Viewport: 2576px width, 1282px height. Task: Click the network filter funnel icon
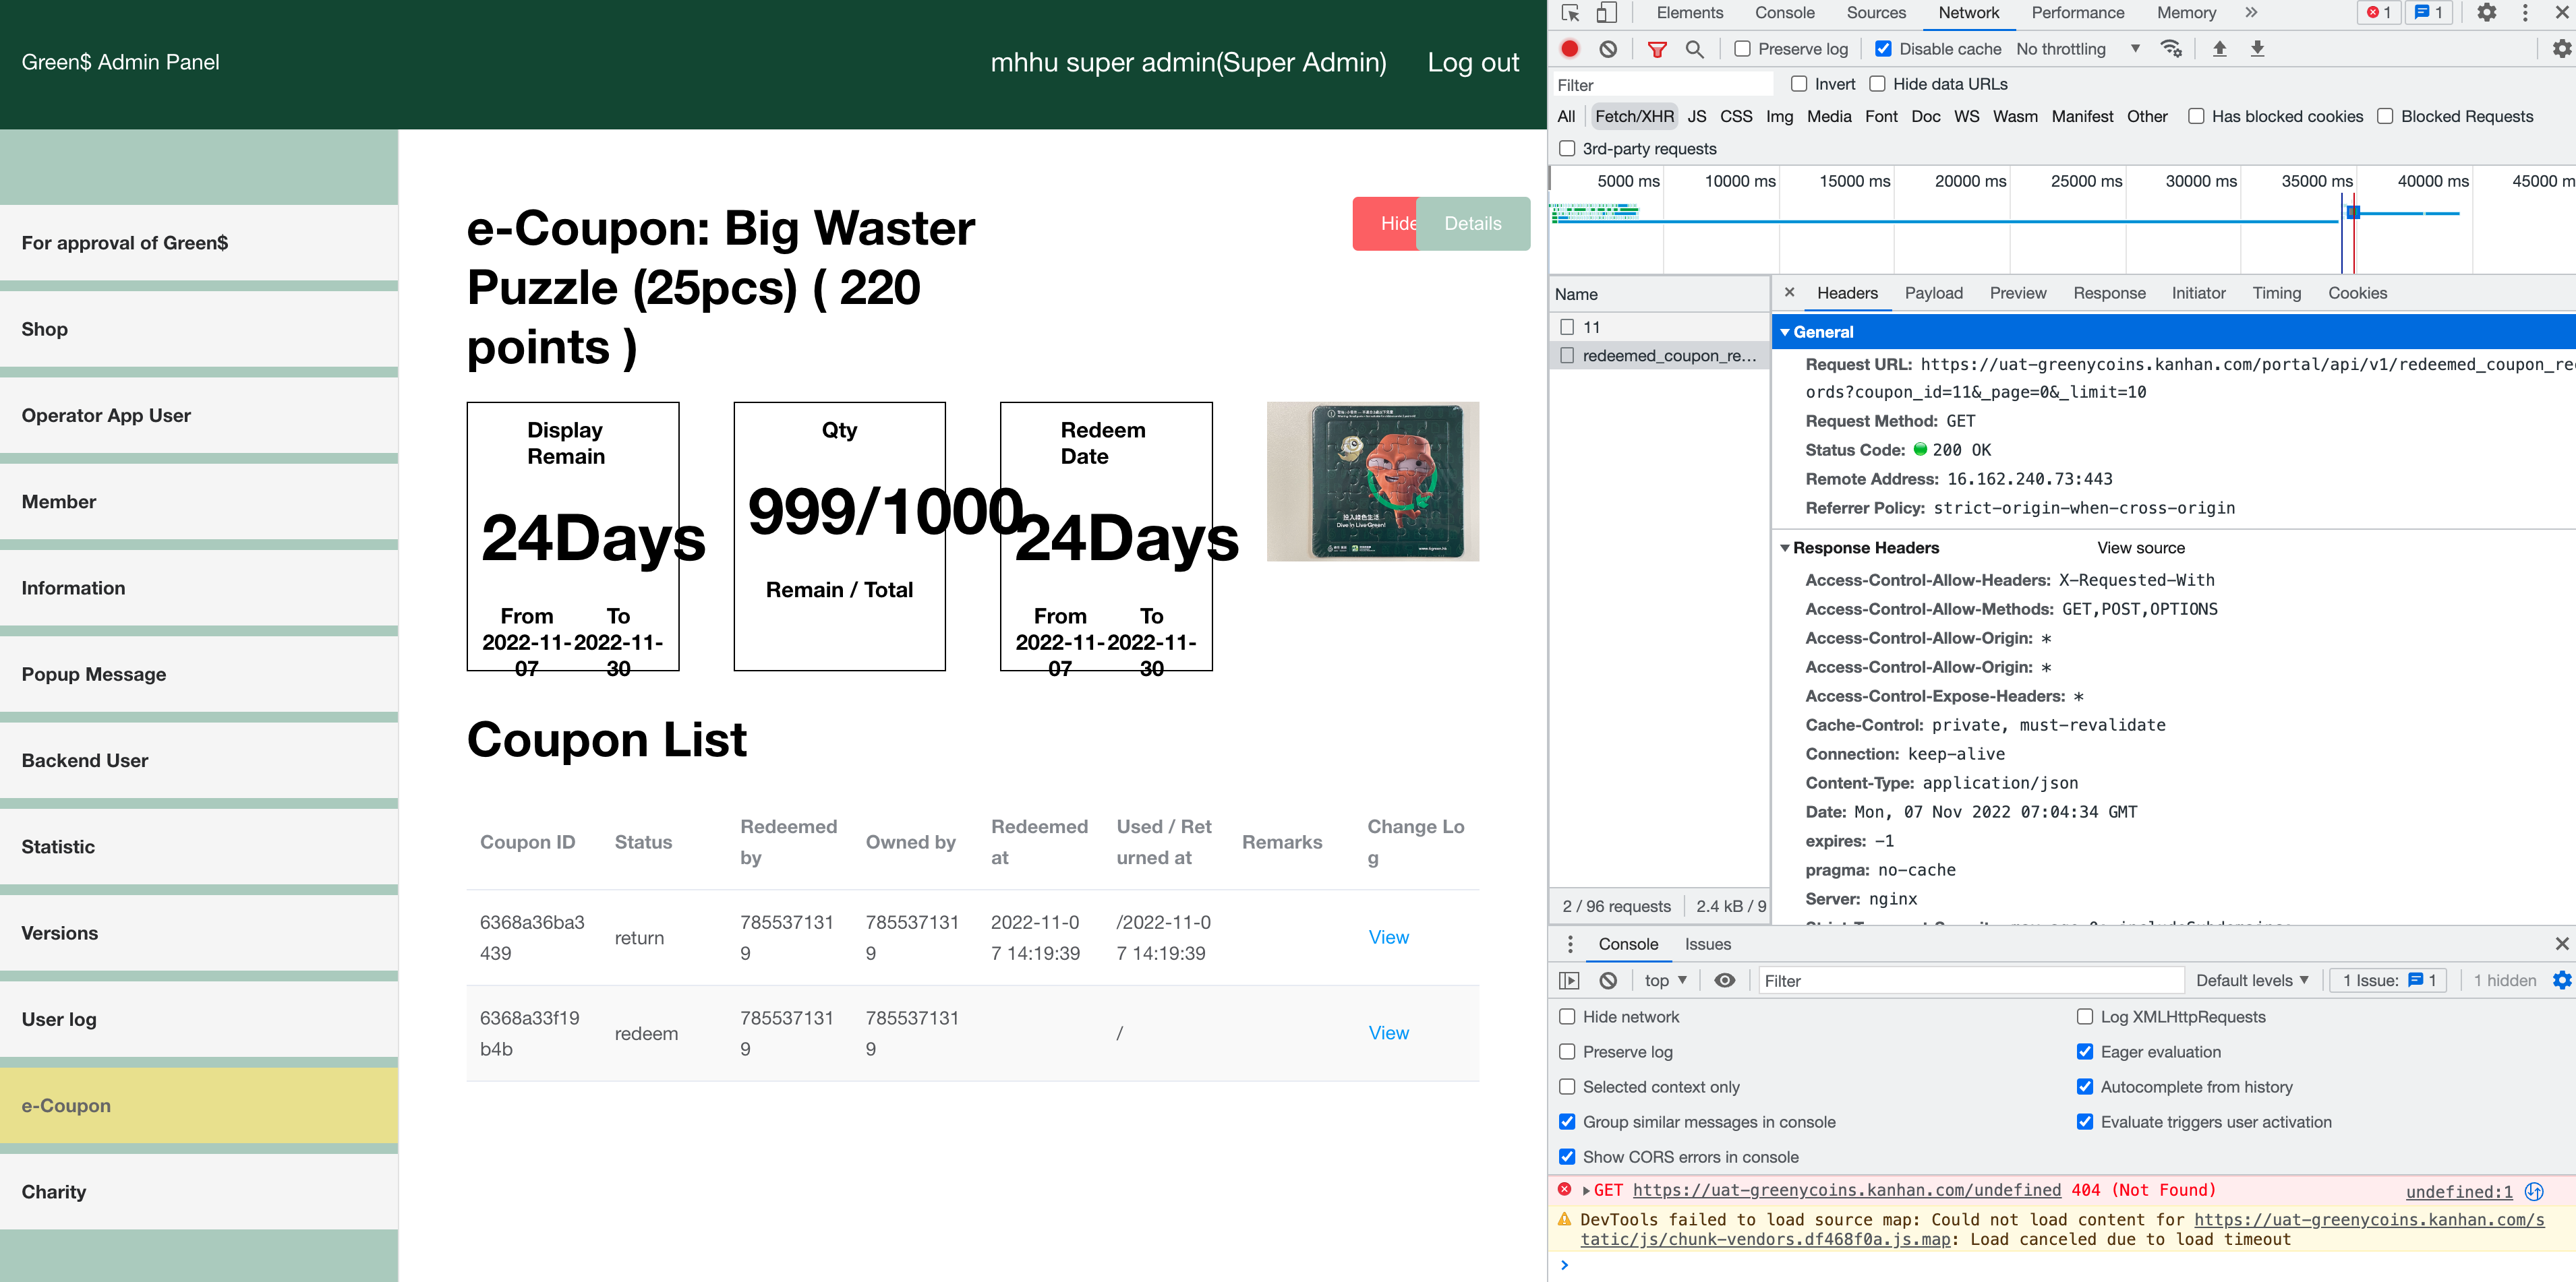pyautogui.click(x=1657, y=49)
